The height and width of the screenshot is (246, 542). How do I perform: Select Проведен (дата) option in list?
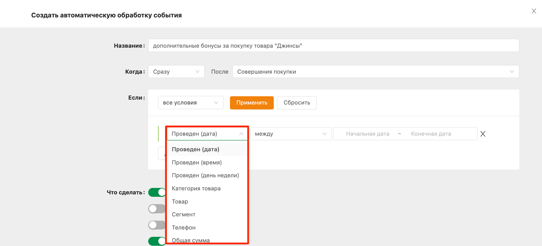coord(207,149)
